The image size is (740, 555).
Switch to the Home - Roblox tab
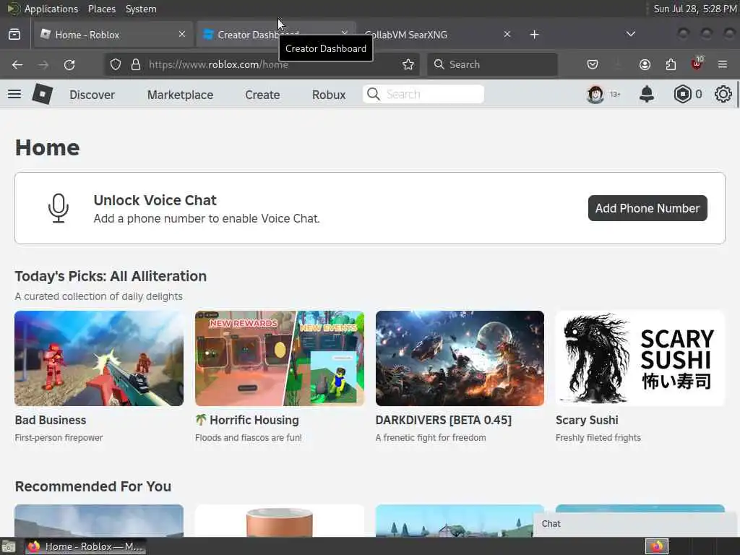(113, 35)
